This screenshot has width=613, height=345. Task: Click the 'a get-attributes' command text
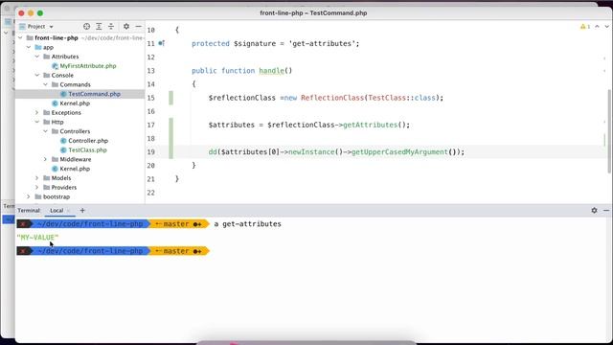click(x=247, y=224)
